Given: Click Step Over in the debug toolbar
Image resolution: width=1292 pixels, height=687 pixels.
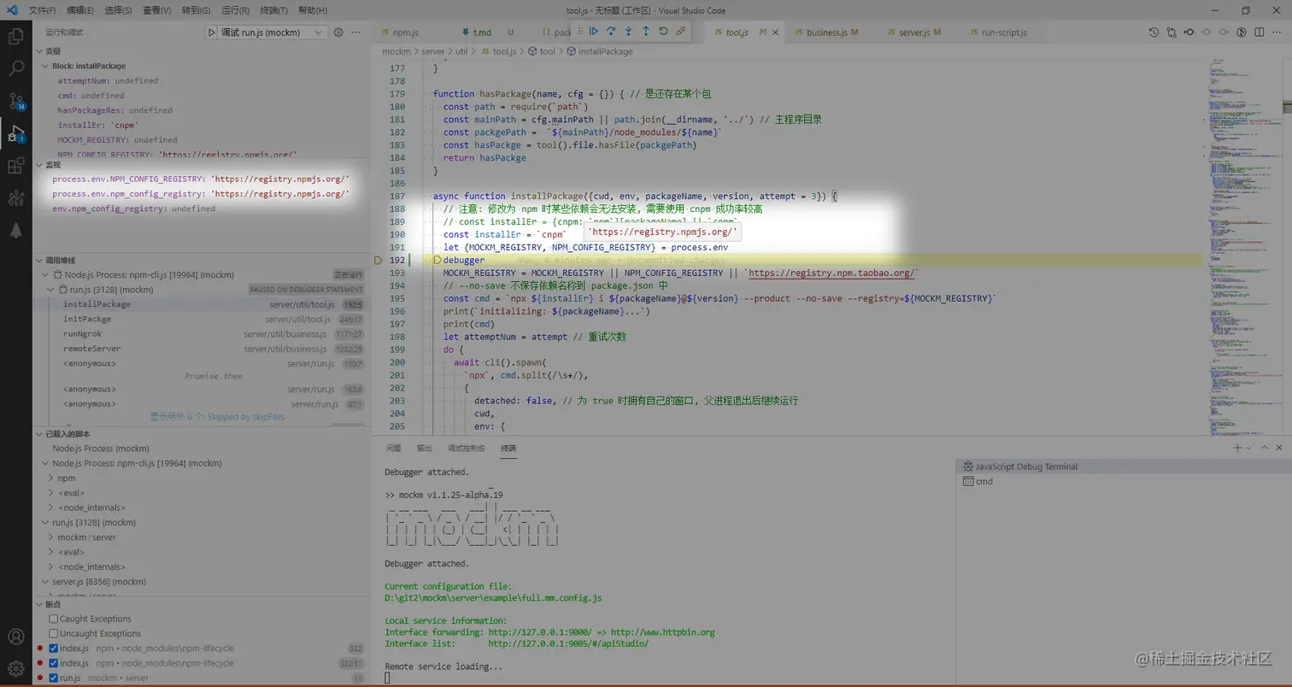Looking at the screenshot, I should 611,31.
